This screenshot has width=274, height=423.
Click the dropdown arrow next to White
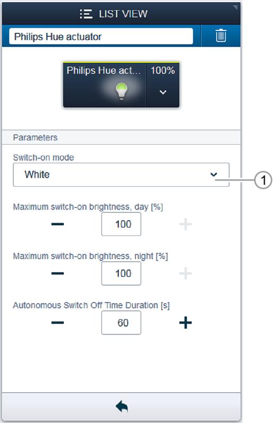pyautogui.click(x=213, y=175)
